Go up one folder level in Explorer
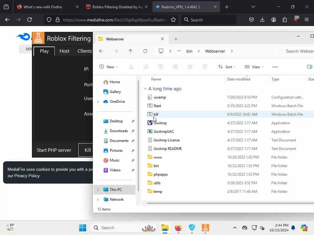The height and width of the screenshot is (235, 314). (130, 51)
